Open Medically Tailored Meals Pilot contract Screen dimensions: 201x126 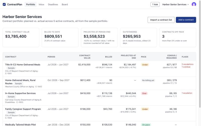click(x=20, y=124)
